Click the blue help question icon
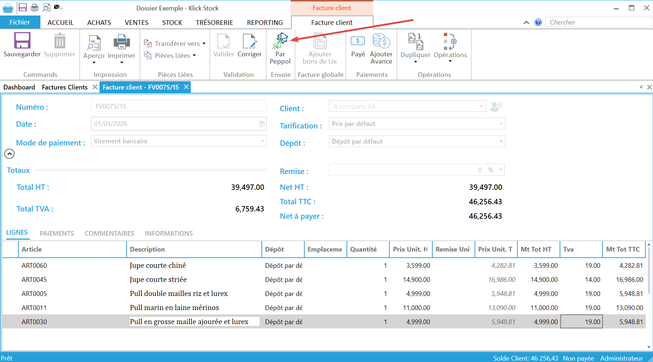Viewport: 653px width, 362px height. [538, 22]
